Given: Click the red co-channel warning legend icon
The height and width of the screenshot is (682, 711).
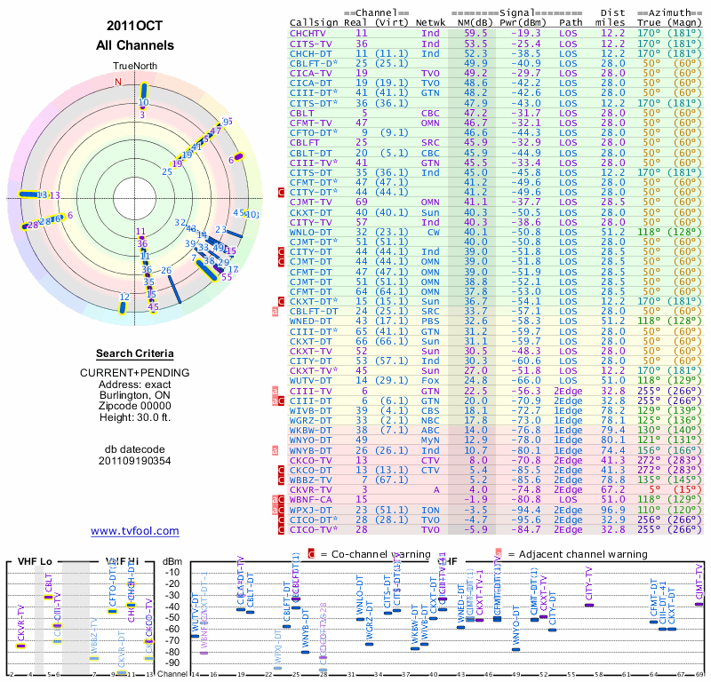Looking at the screenshot, I should pos(311,554).
